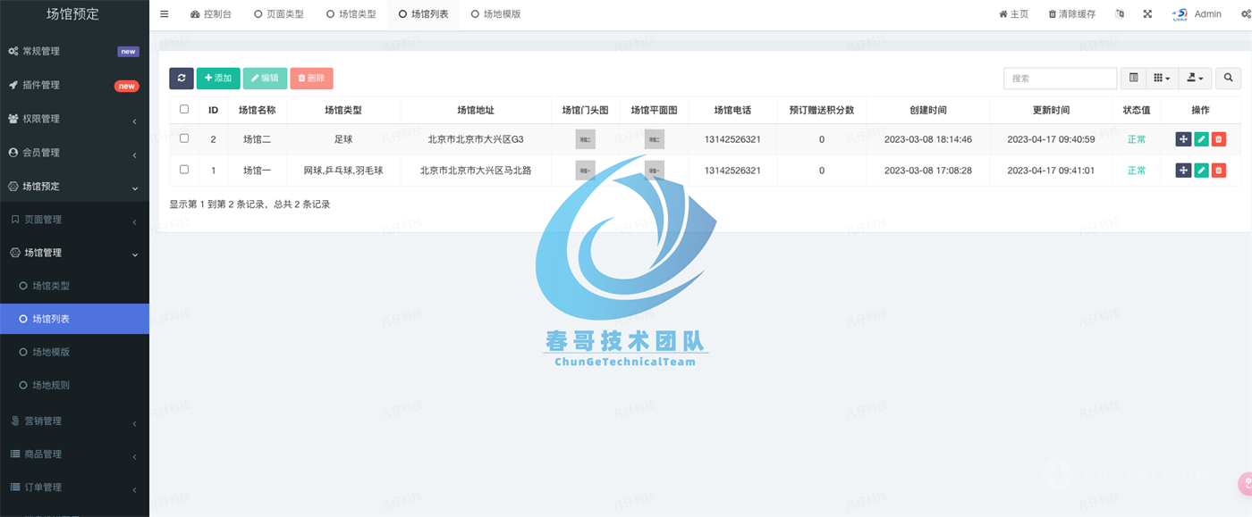Enter fullscreen using the expand arrows icon
Image resolution: width=1252 pixels, height=517 pixels.
coord(1147,14)
